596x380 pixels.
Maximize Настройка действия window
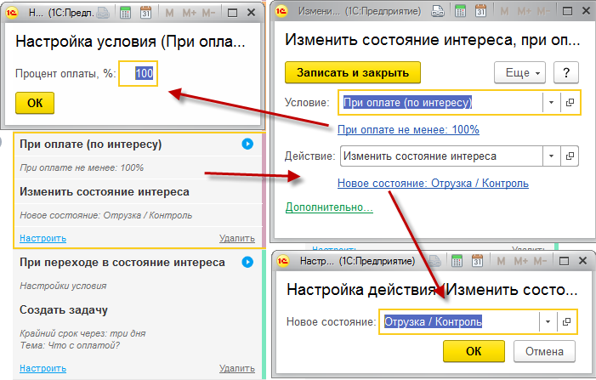[x=564, y=261]
